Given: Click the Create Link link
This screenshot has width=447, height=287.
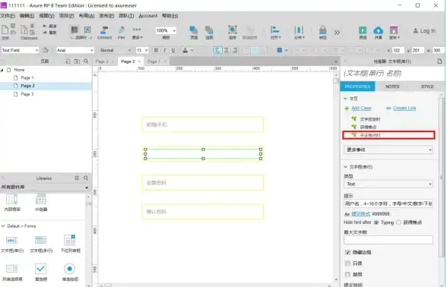Looking at the screenshot, I should click(x=404, y=108).
